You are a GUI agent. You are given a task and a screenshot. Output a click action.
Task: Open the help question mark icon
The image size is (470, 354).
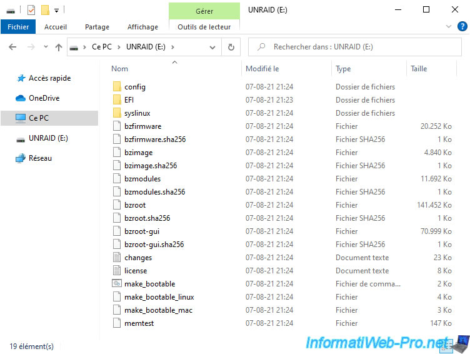pyautogui.click(x=462, y=27)
